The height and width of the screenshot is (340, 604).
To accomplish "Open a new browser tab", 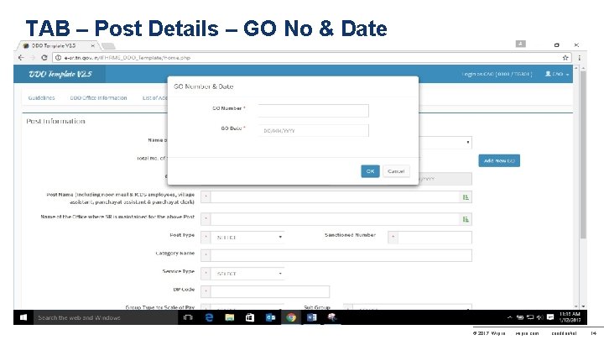I will click(108, 46).
